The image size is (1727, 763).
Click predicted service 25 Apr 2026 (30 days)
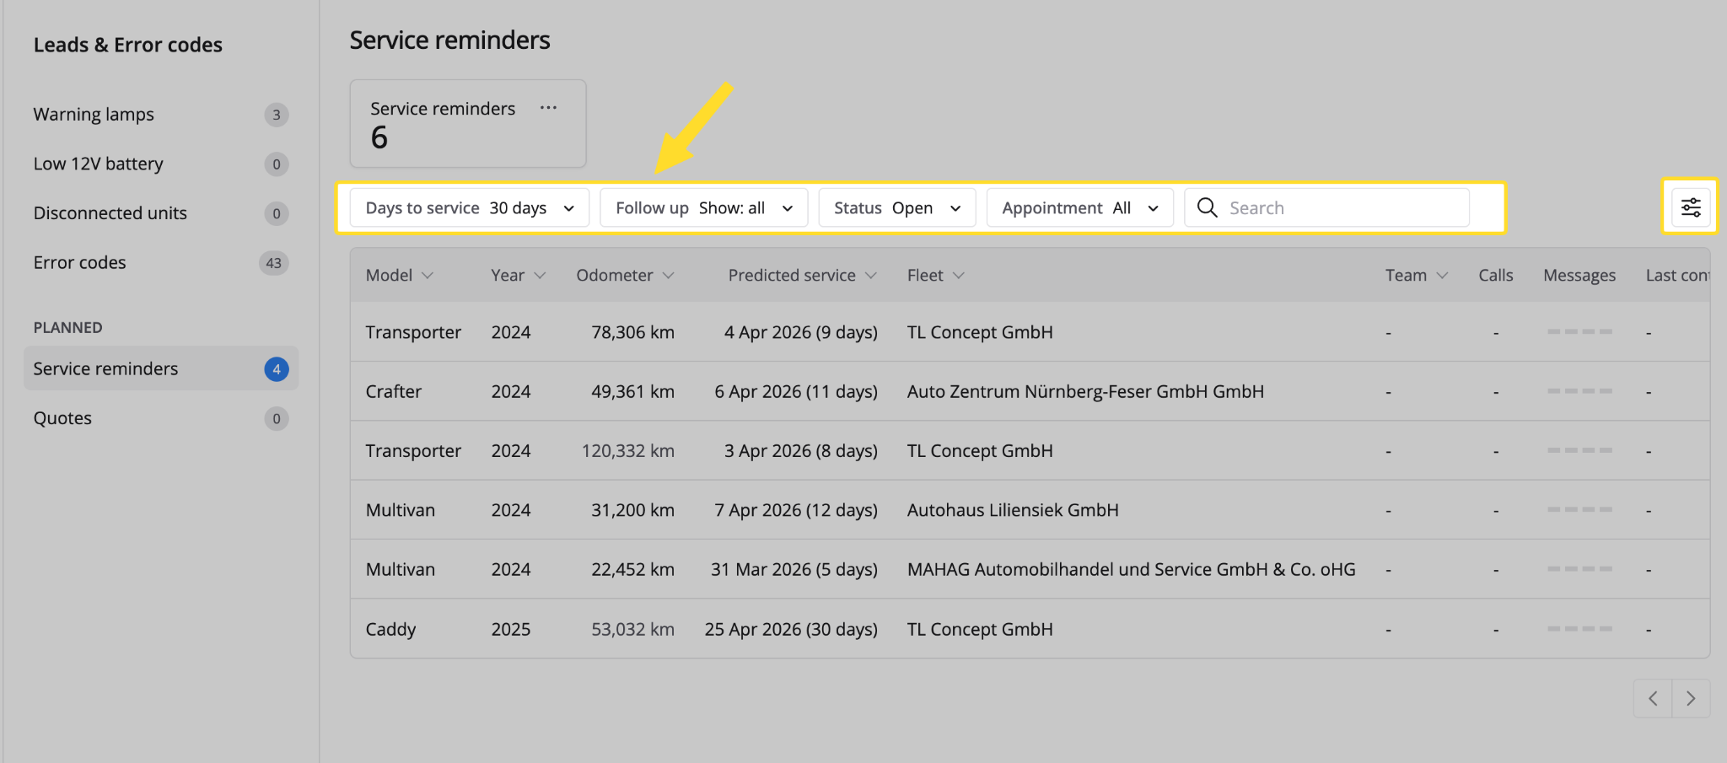point(791,629)
